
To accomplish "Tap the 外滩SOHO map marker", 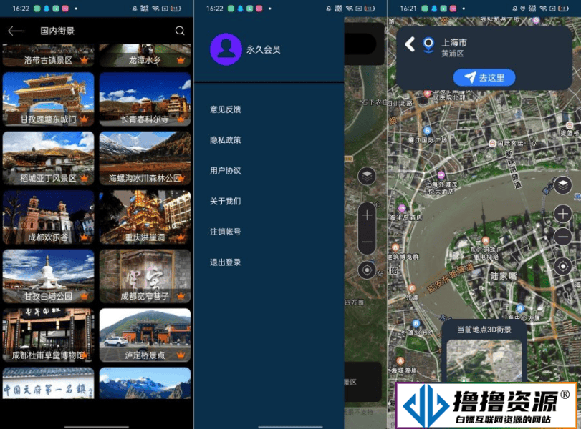I will click(416, 324).
